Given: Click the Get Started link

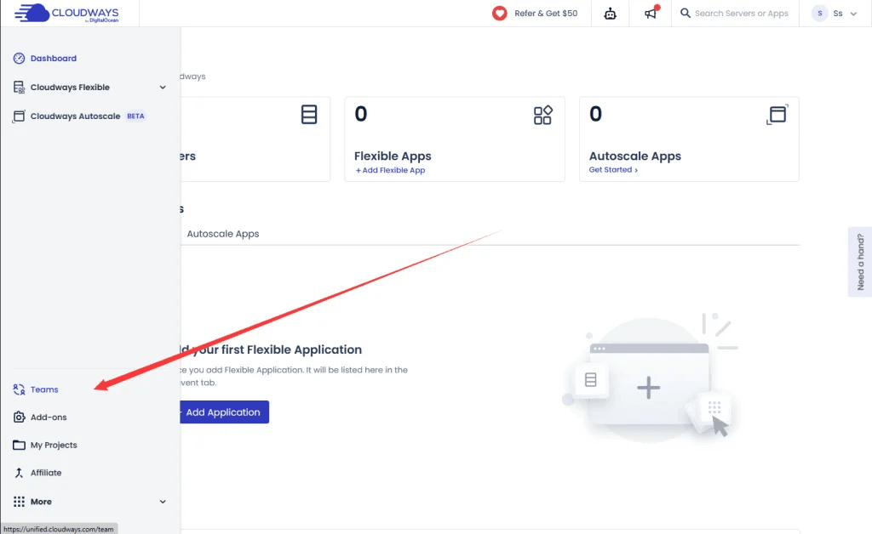Looking at the screenshot, I should pos(613,170).
